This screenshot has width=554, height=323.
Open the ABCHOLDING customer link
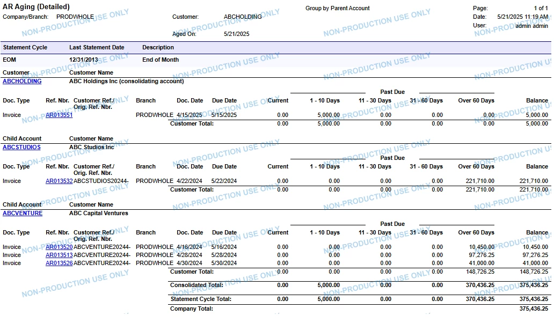[22, 81]
